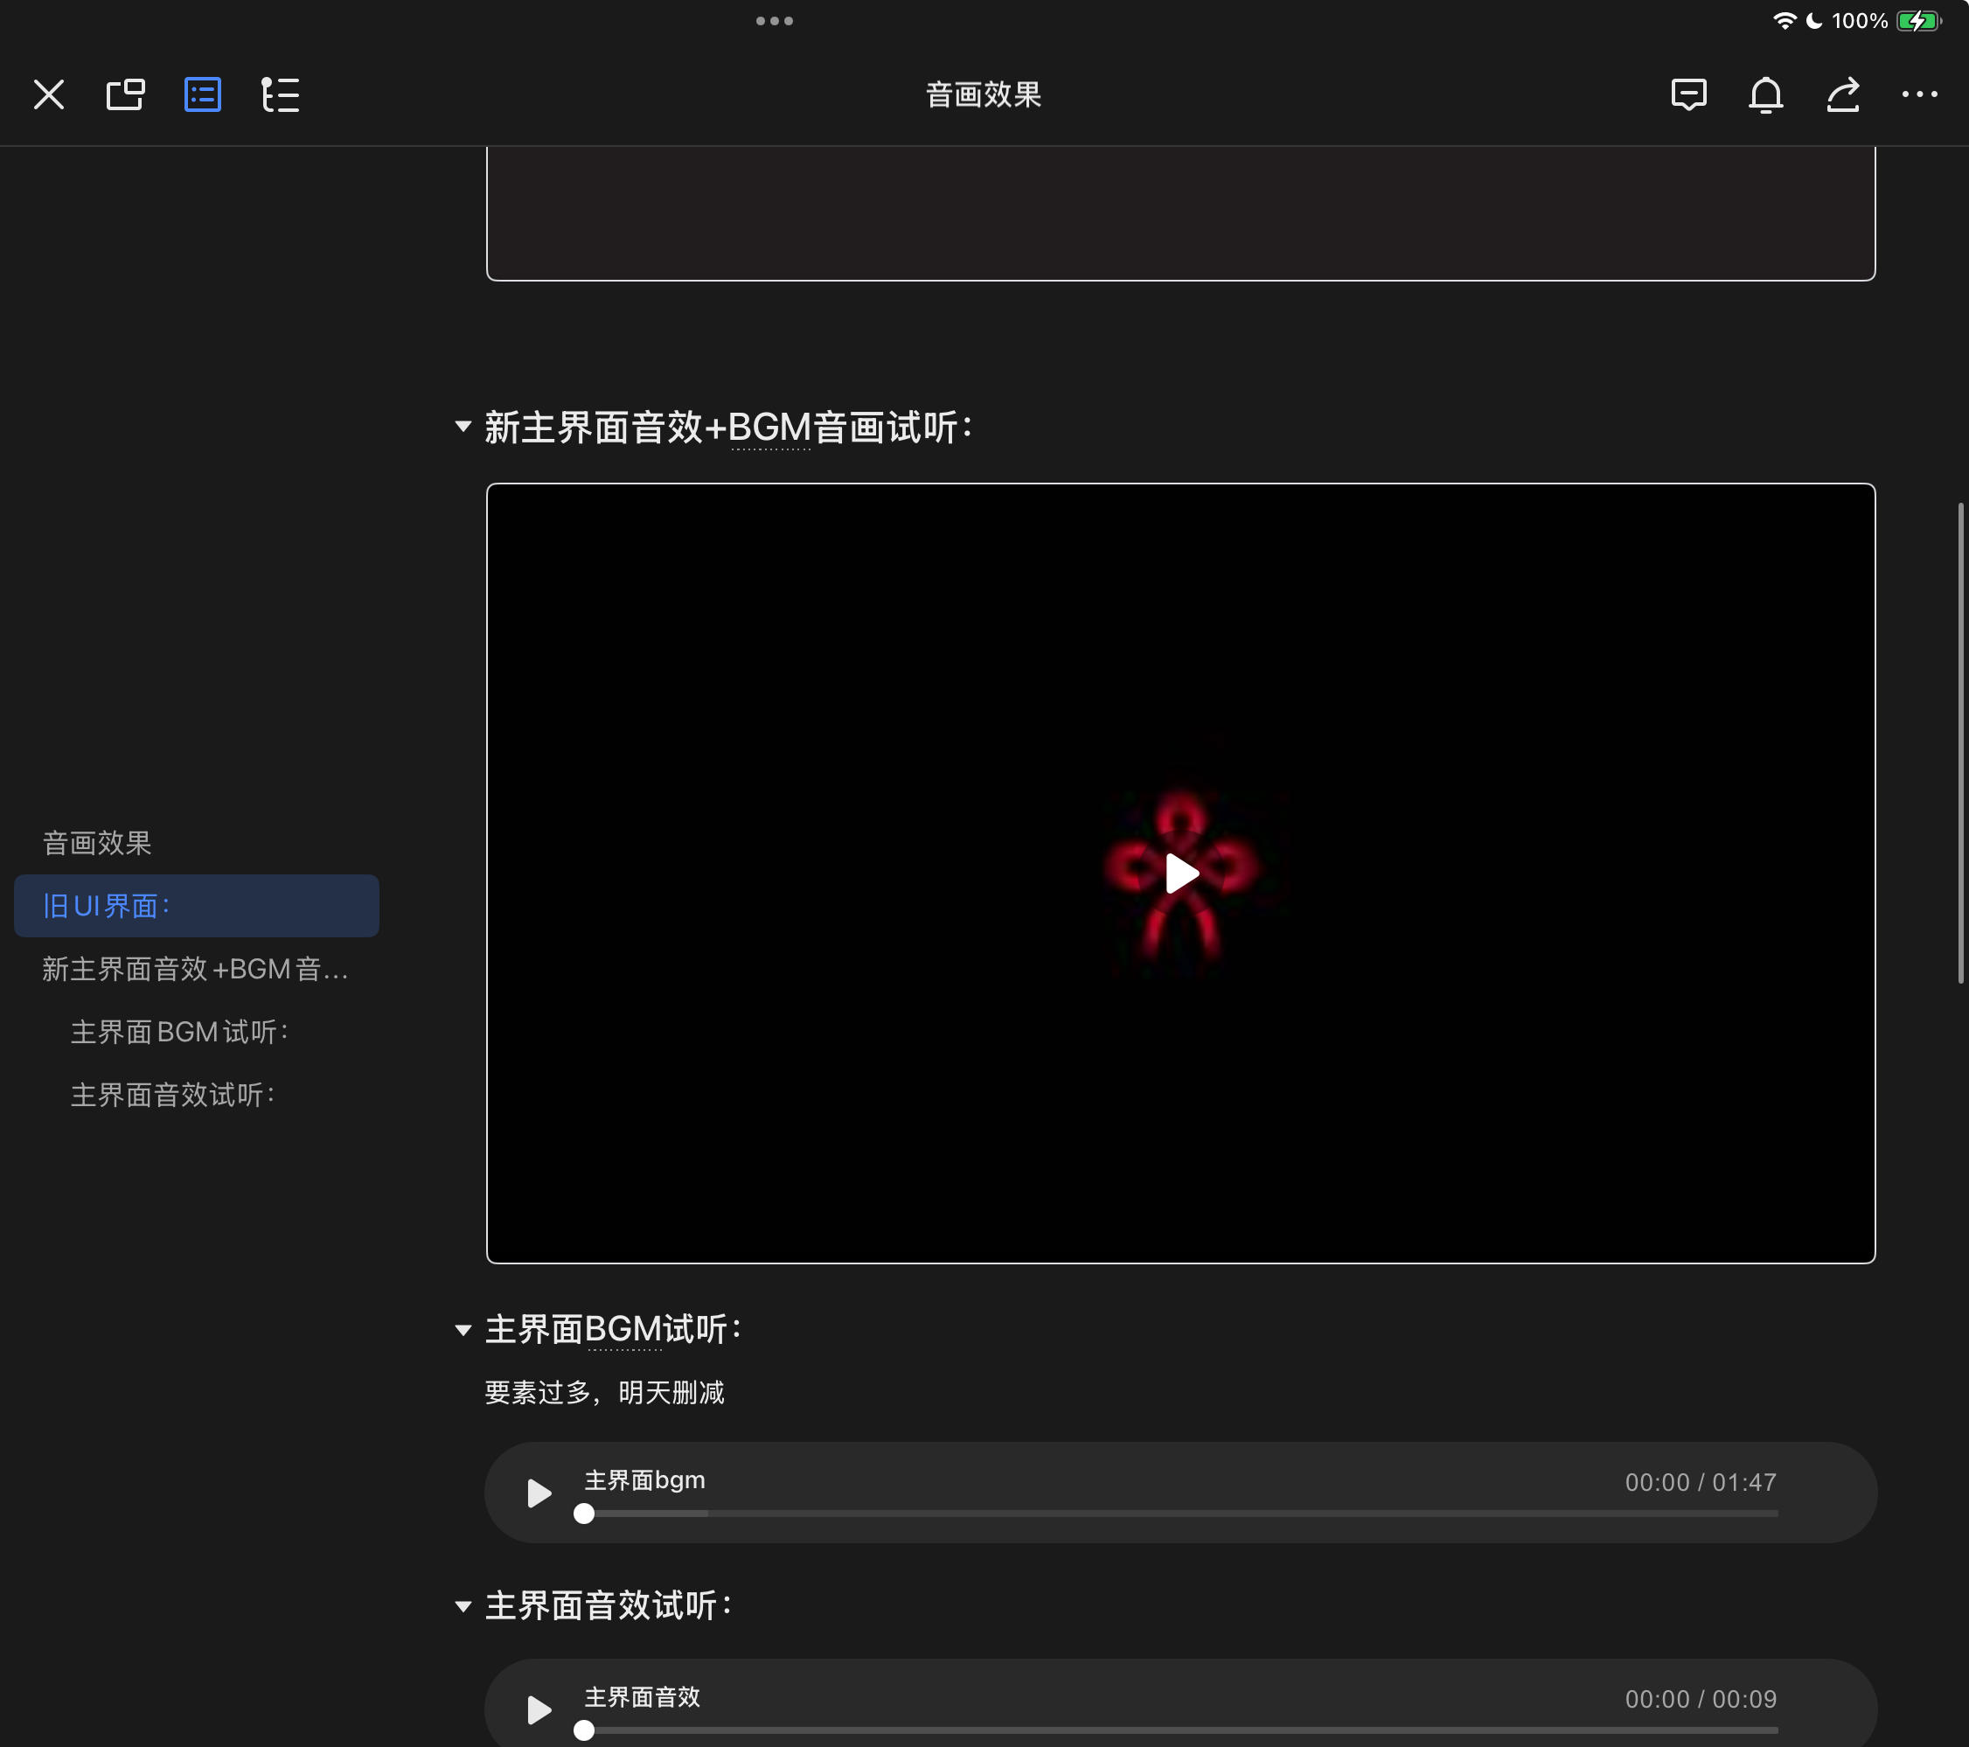Screen dimensions: 1969x1747
Task: Close the document with the X icon
Action: 48,94
